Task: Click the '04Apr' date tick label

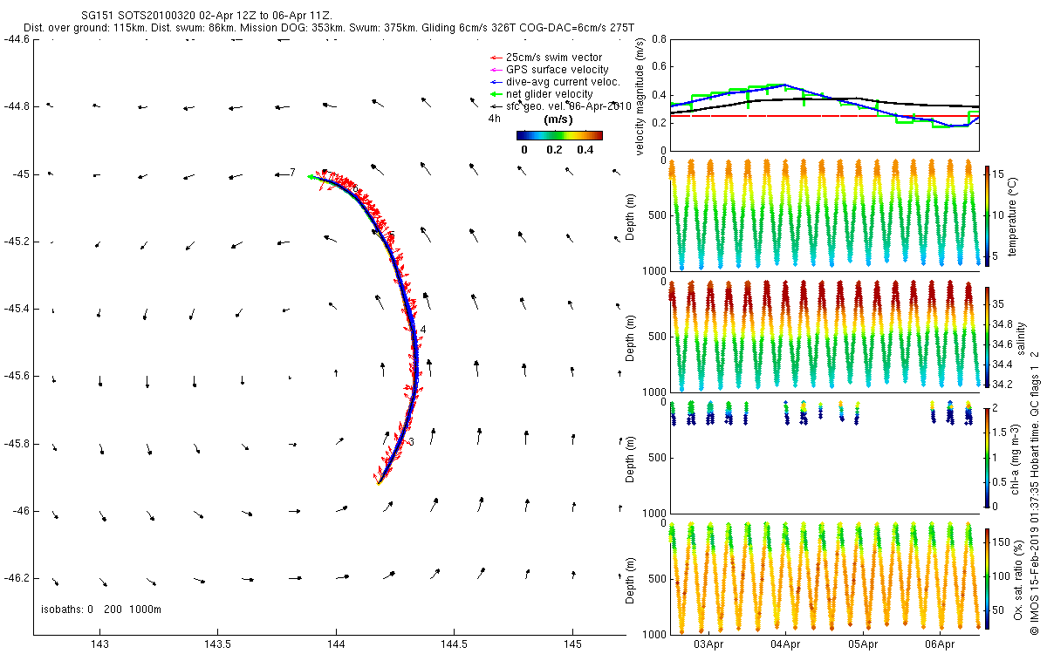Action: [x=786, y=644]
